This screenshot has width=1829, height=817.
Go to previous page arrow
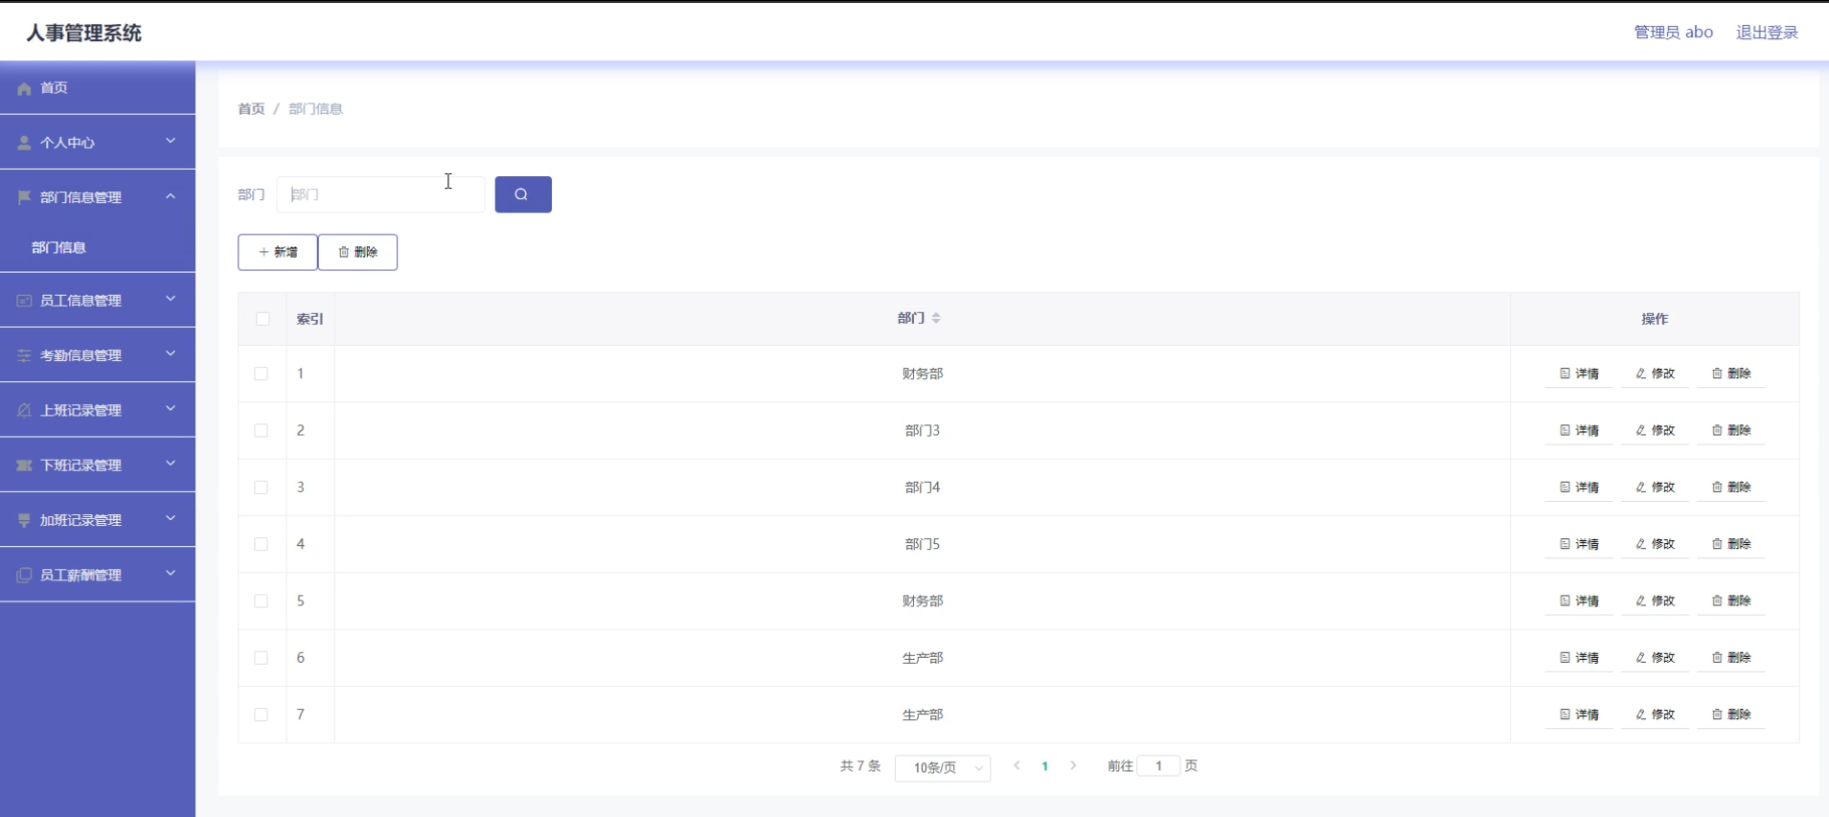tap(1017, 766)
